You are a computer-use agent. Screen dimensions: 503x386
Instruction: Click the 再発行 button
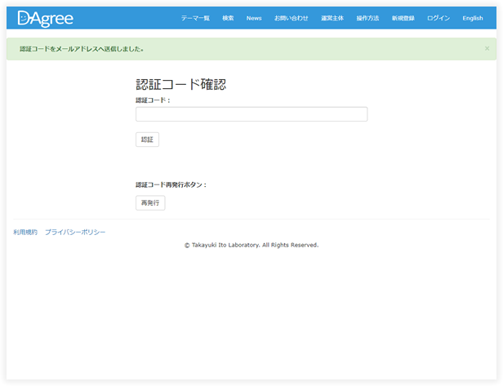(150, 203)
